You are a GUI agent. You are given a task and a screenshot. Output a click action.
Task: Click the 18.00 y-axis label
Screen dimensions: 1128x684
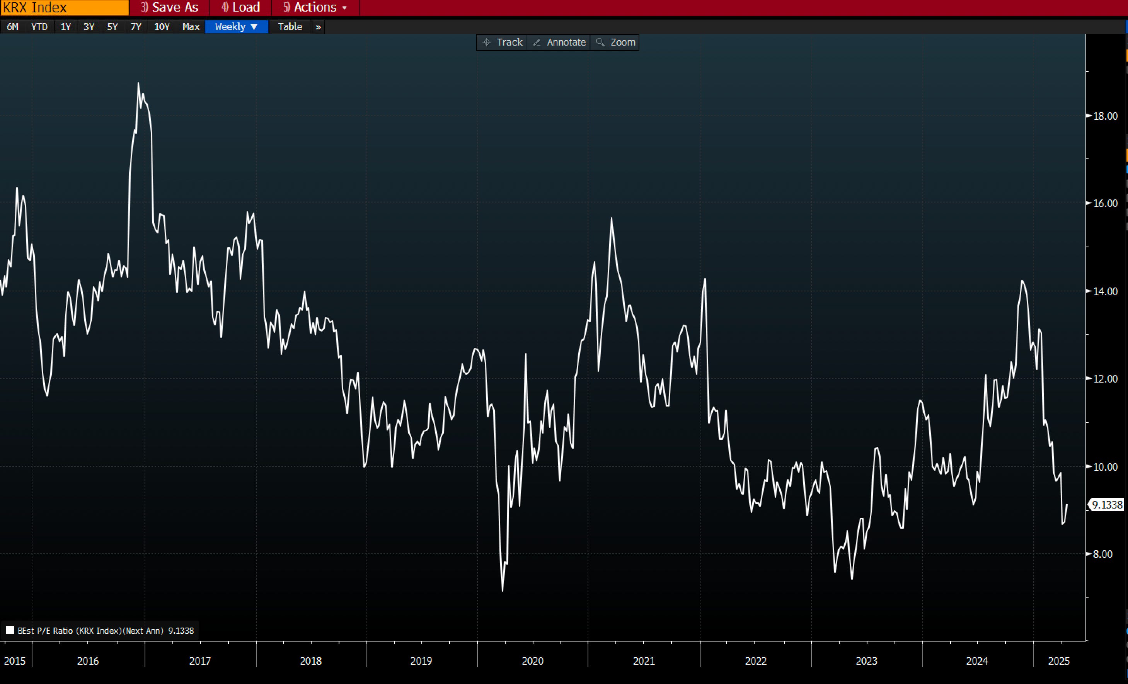(1105, 116)
